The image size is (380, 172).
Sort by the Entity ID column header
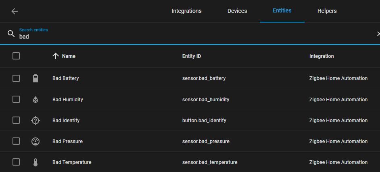(192, 56)
